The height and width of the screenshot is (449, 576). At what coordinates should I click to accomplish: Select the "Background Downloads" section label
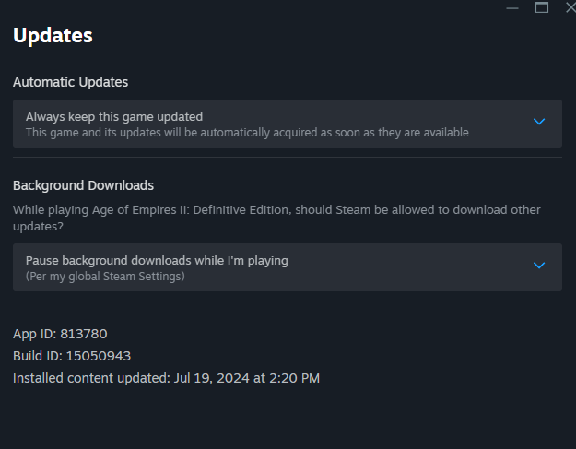pyautogui.click(x=83, y=185)
